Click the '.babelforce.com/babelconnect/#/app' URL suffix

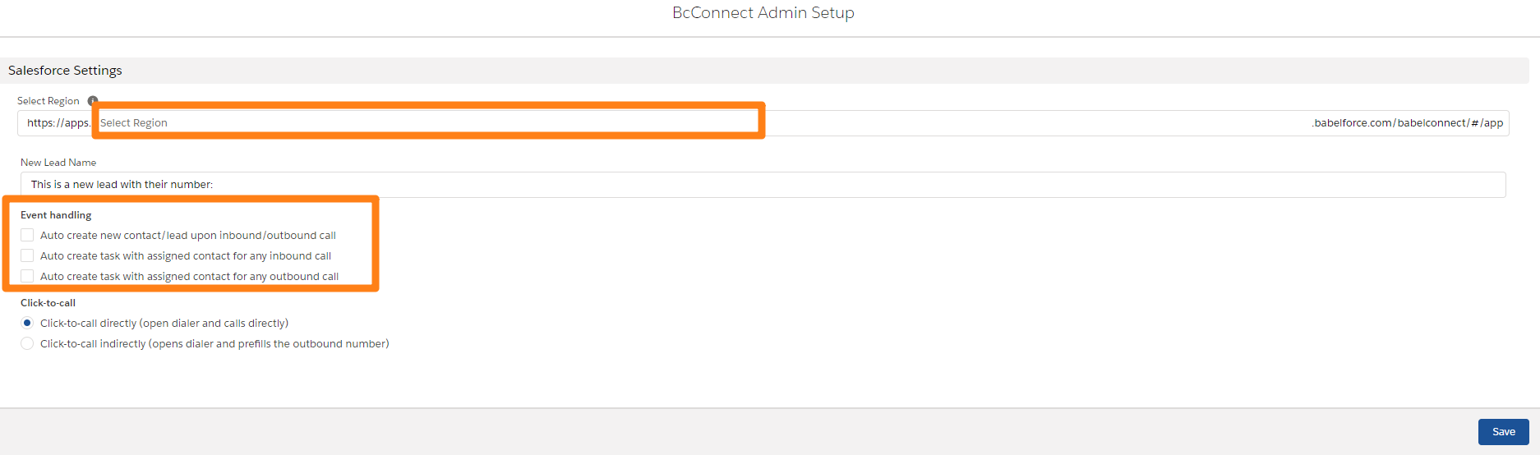[1407, 123]
